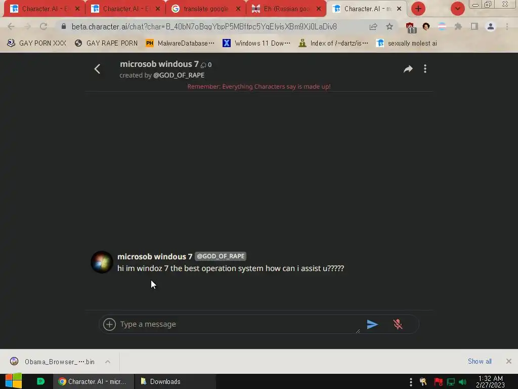This screenshot has width=518, height=389.
Task: Click the plus button beside message box
Action: 109,324
